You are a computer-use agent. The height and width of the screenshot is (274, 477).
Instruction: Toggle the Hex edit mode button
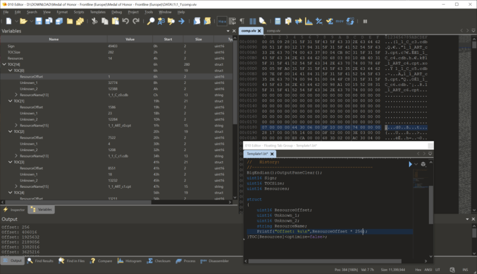(x=222, y=21)
